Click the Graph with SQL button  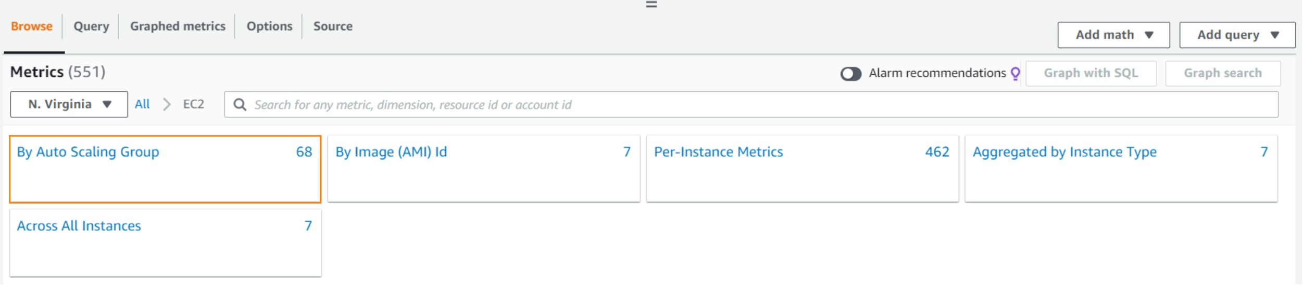[x=1091, y=73]
